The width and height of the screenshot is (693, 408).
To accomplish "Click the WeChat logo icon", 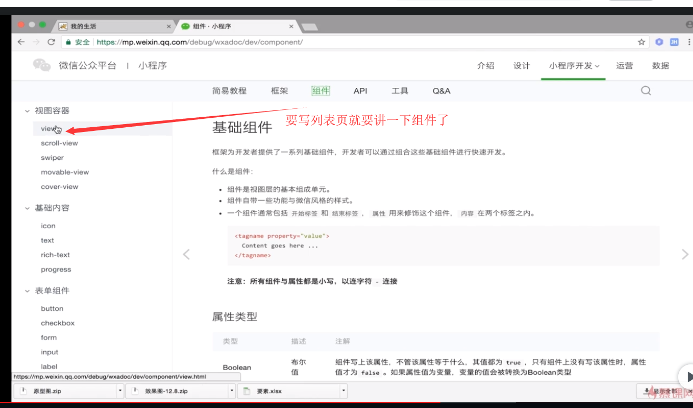I will (42, 65).
